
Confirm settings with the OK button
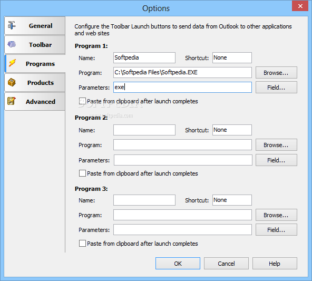(178, 264)
